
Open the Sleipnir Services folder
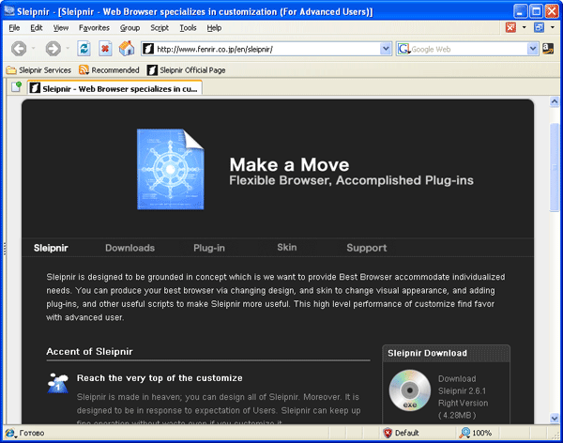38,70
